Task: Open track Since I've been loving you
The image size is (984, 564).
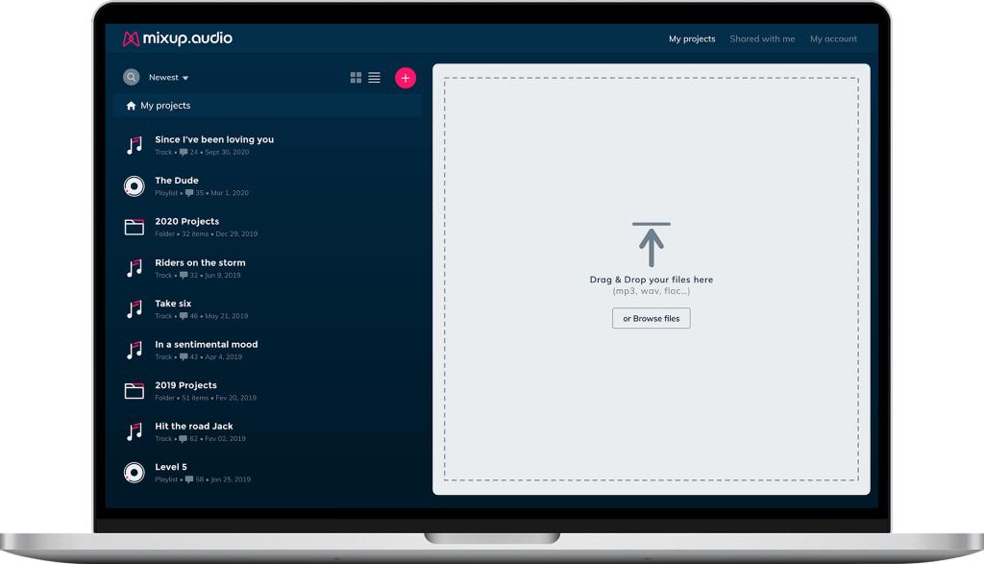Action: click(214, 139)
